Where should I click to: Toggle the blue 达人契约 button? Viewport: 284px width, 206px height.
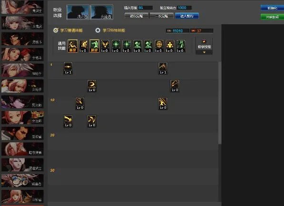point(187,16)
